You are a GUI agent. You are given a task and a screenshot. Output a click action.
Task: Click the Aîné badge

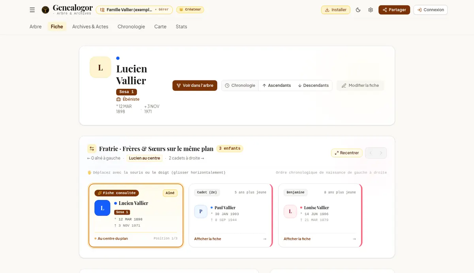(170, 193)
